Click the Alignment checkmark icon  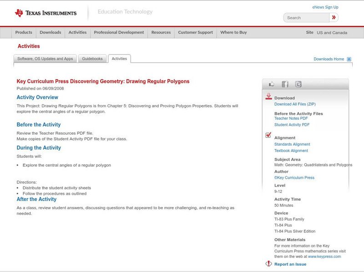pos(268,135)
